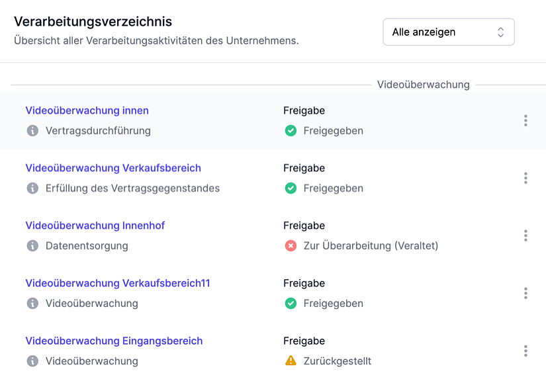546x377 pixels.
Task: Click info icon beside Erfüllung des Vertragsgegenstandes
Action: click(32, 188)
